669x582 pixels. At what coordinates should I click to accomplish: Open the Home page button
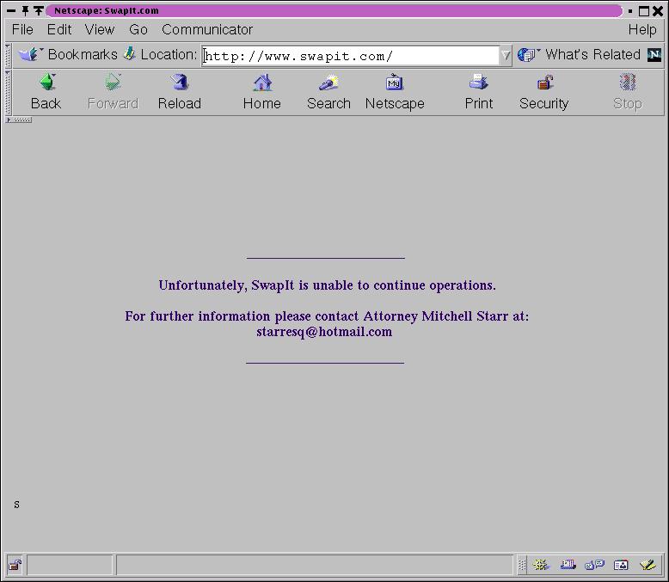262,92
